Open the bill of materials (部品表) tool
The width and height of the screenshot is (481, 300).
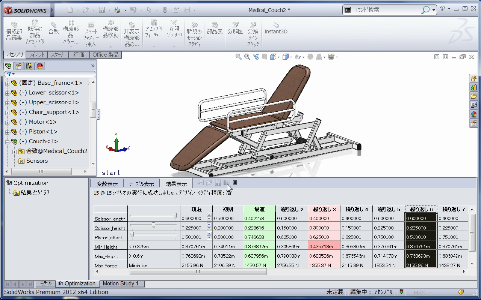pos(215,28)
